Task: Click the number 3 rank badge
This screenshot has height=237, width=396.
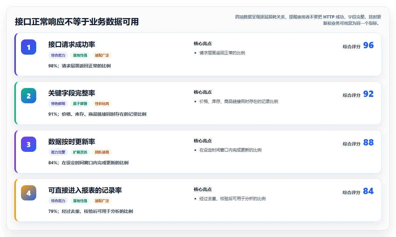Action: pos(29,144)
